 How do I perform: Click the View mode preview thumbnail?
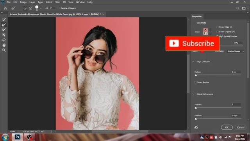tap(205, 32)
